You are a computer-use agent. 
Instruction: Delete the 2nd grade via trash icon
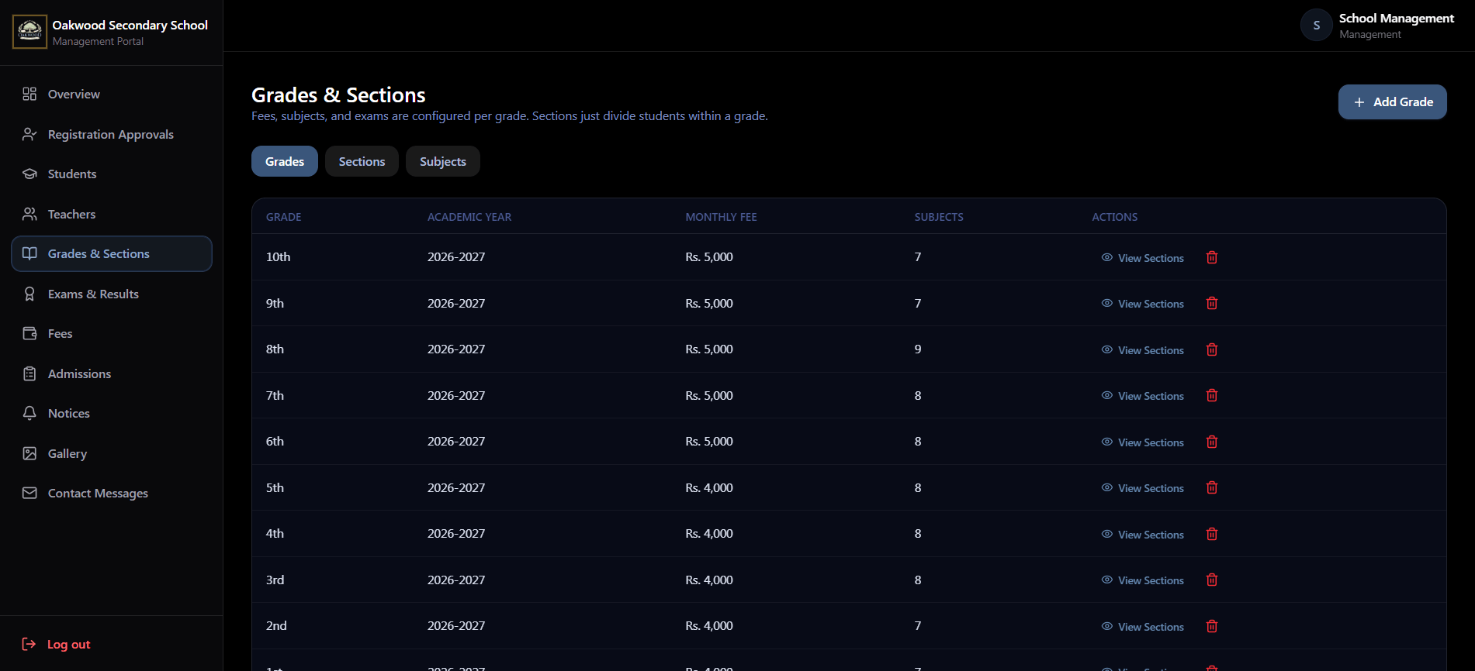coord(1212,626)
